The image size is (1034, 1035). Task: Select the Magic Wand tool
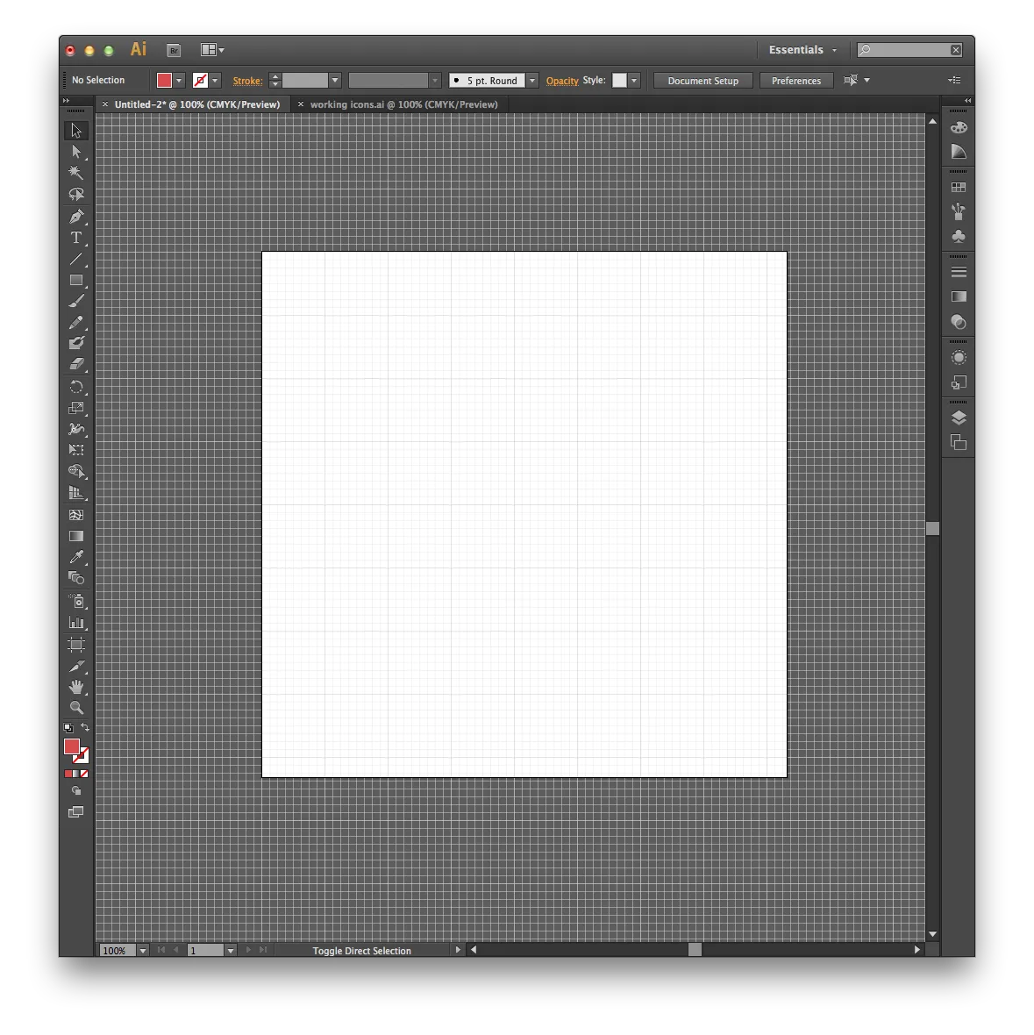tap(76, 173)
